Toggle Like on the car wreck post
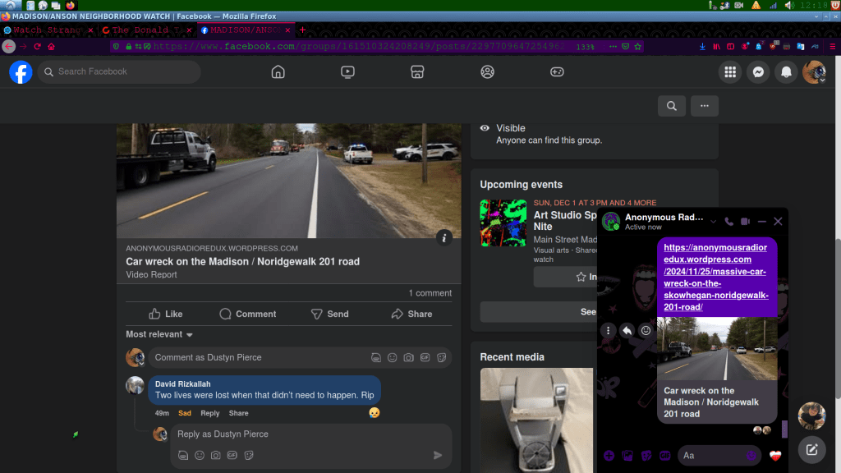The height and width of the screenshot is (473, 841). pos(166,314)
